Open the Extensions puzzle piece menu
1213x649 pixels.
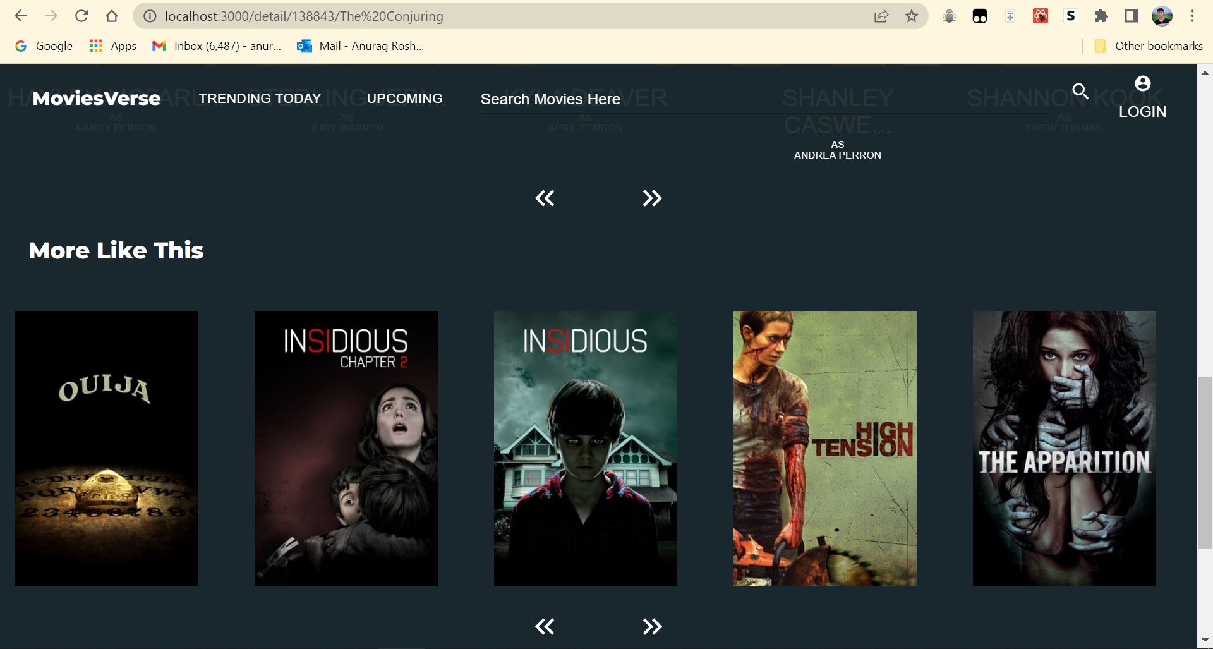click(1101, 16)
